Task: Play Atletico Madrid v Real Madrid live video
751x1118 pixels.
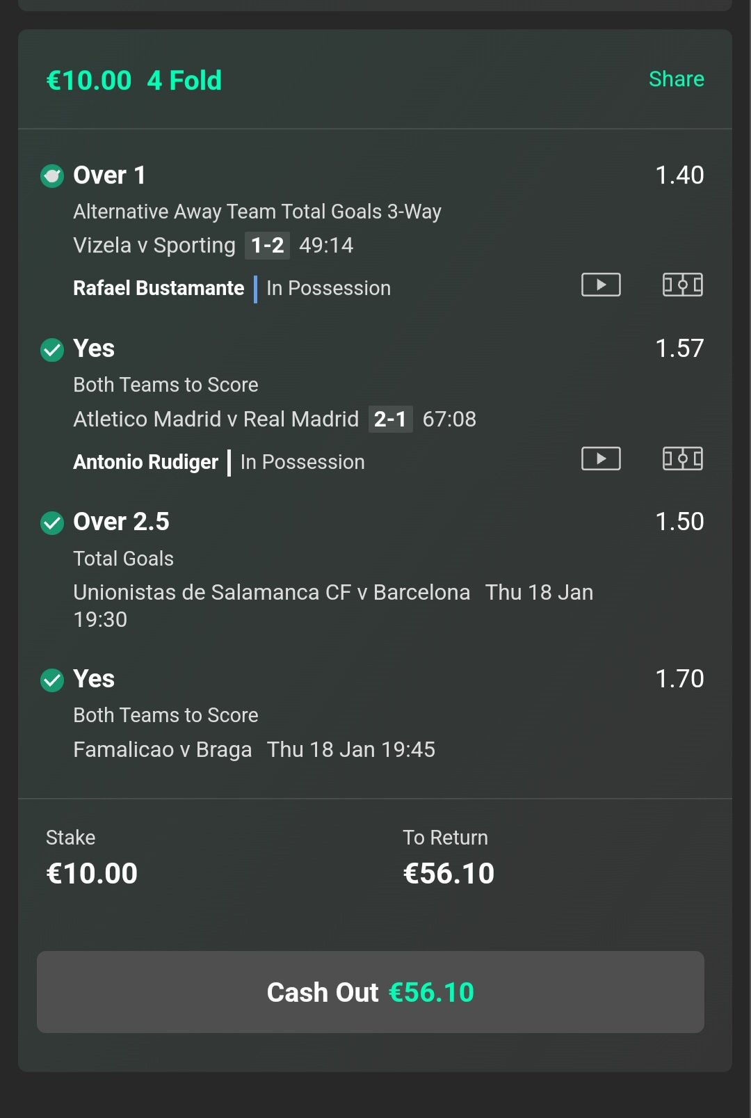Action: coord(601,458)
